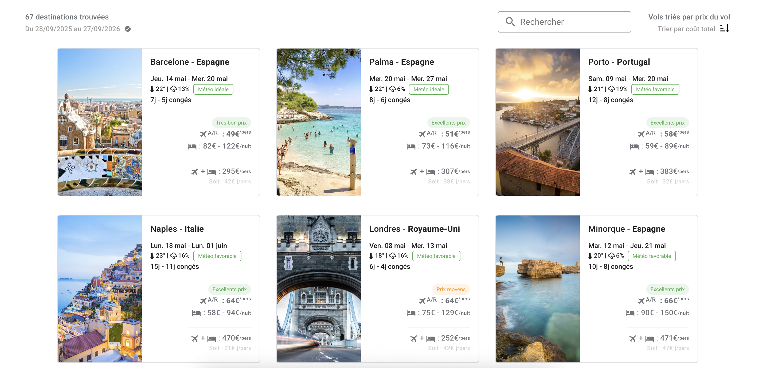759x368 pixels.
Task: Click the magnifier search icon
Action: [x=510, y=22]
